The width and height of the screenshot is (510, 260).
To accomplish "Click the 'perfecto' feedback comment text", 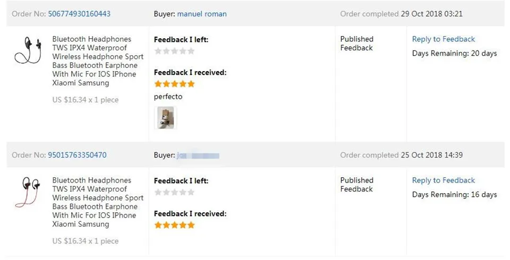I will [x=168, y=97].
